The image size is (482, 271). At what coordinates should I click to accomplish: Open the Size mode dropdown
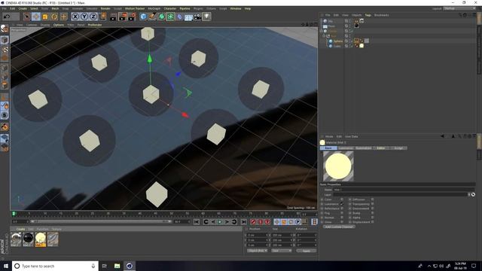281,251
